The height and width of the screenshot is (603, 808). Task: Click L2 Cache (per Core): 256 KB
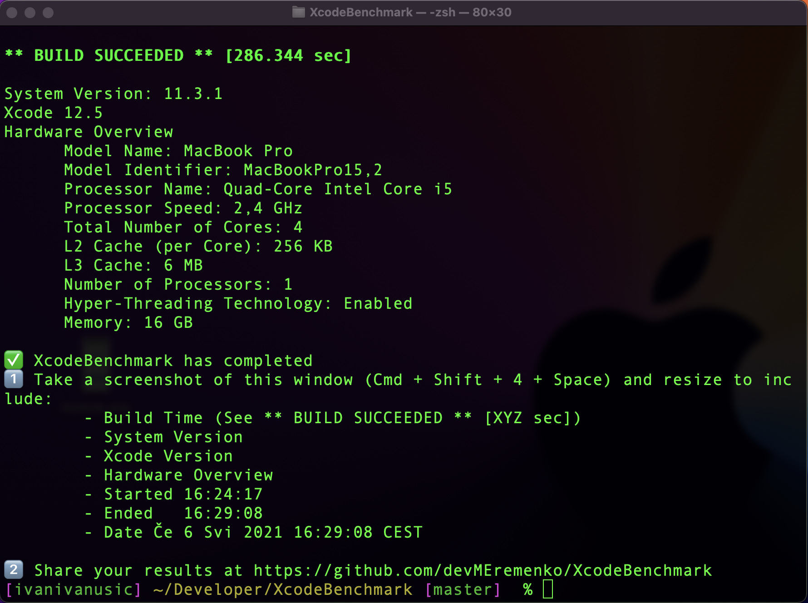[198, 246]
